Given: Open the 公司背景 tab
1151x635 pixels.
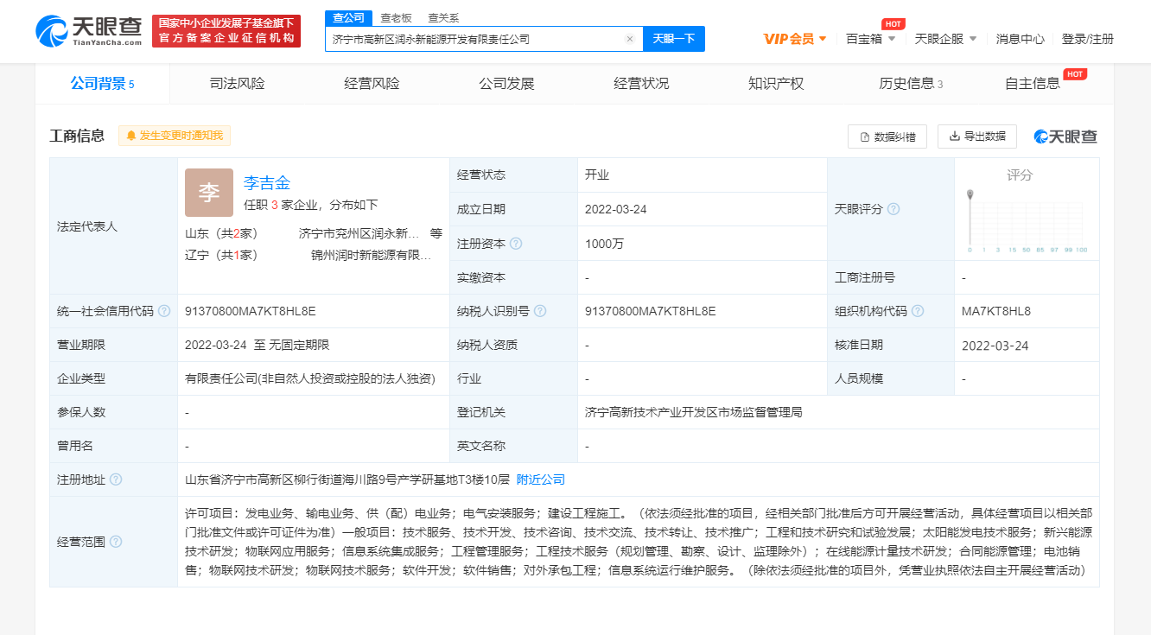Looking at the screenshot, I should click(102, 84).
